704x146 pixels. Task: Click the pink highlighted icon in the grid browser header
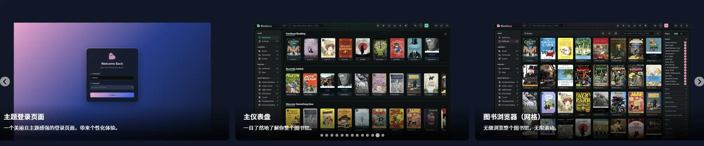[666, 26]
